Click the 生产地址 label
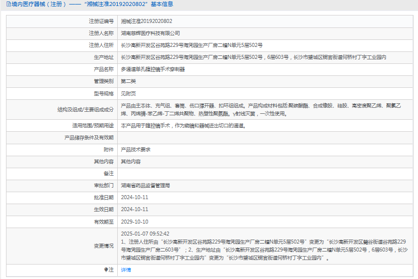Viewport: 418px width, 279px height. click(x=104, y=57)
